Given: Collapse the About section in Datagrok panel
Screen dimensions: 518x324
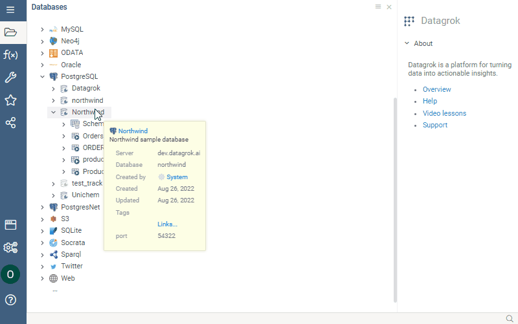Looking at the screenshot, I should 407,43.
